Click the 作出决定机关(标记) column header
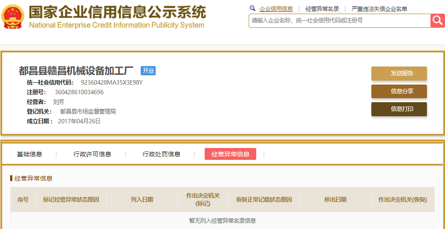The width and height of the screenshot is (445, 229). [x=203, y=199]
